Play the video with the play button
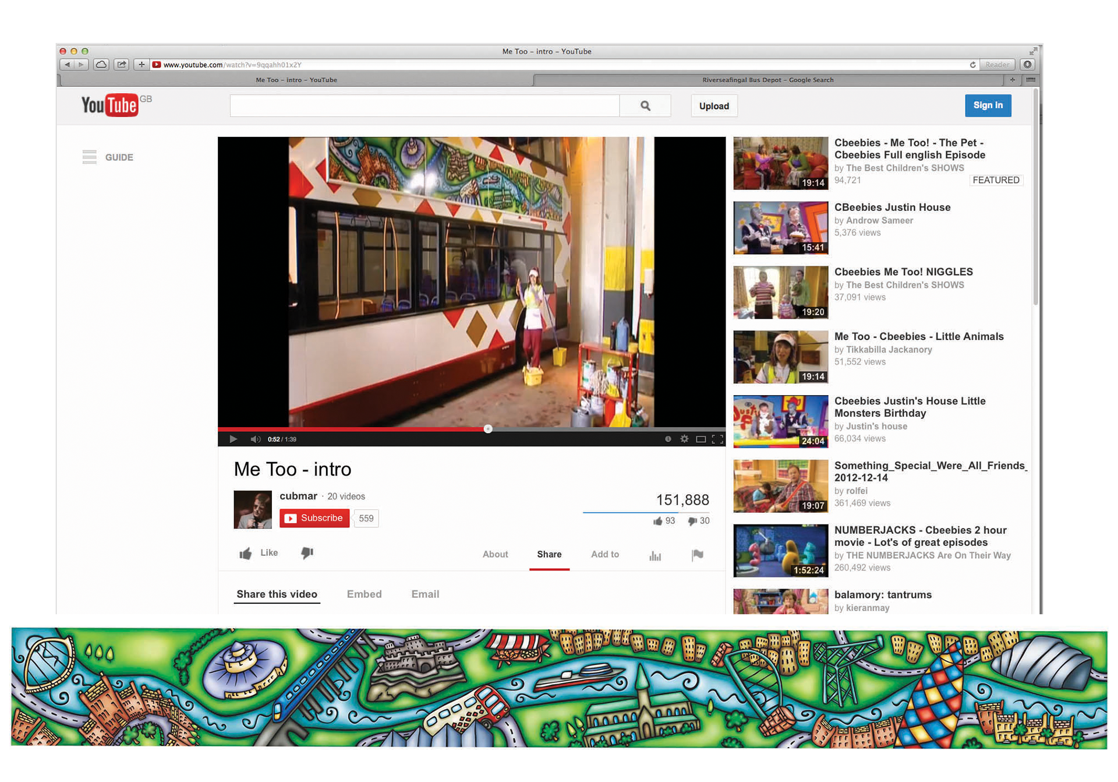 233,439
